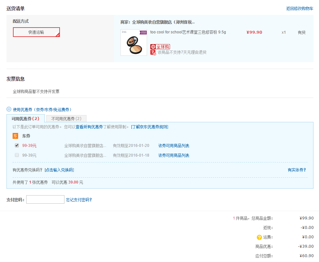Click quantity x1 in the item row

[x=284, y=32]
